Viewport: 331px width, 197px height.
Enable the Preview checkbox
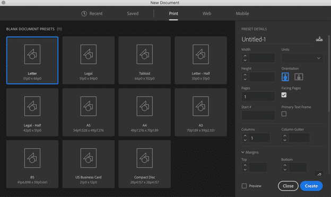point(244,186)
